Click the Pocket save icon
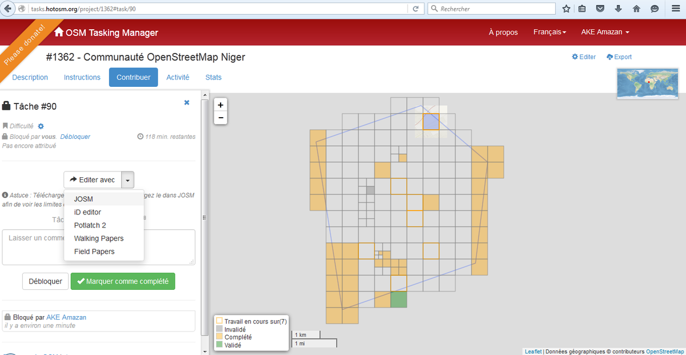686x355 pixels. [600, 9]
